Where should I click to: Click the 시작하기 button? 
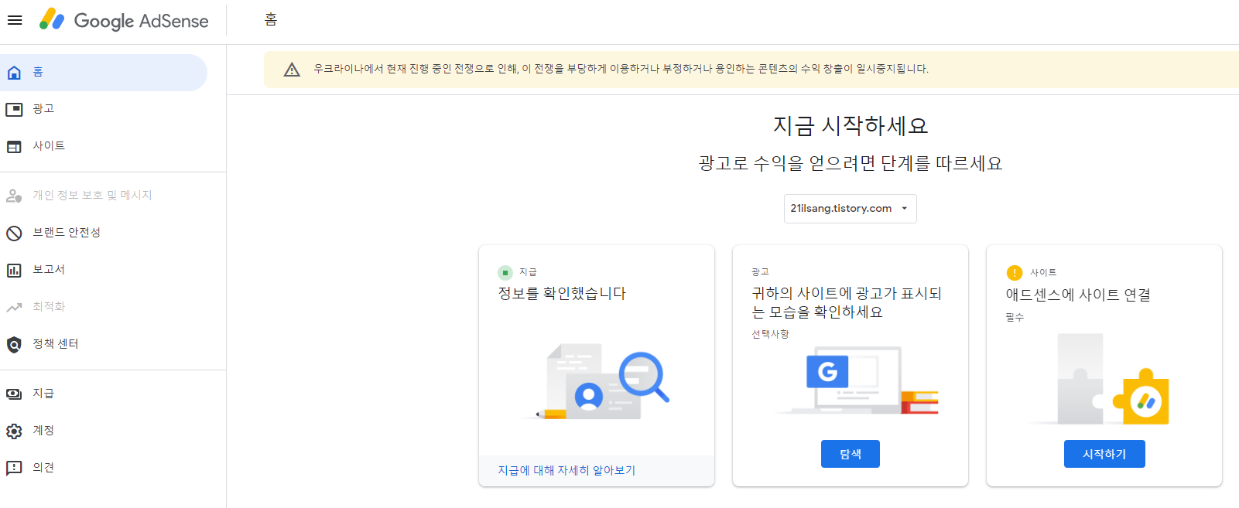click(1104, 454)
